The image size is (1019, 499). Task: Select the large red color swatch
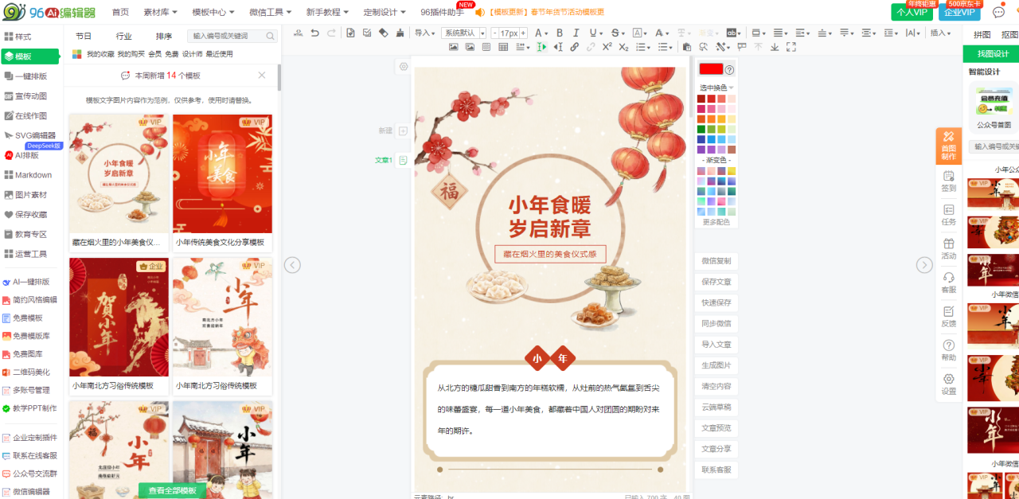click(x=710, y=69)
